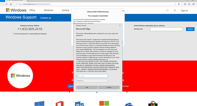The width and height of the screenshot is (197, 106).
Task: Click OK in the Windows Security dialog
Action: coord(87,87)
